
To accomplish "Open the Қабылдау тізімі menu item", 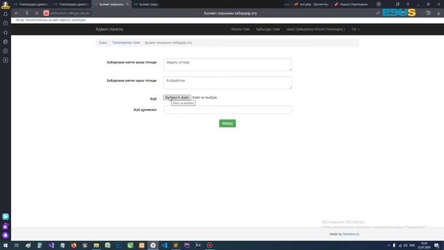I will pos(268,29).
